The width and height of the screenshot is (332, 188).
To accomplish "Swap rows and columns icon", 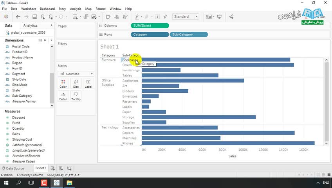I will click(108, 17).
